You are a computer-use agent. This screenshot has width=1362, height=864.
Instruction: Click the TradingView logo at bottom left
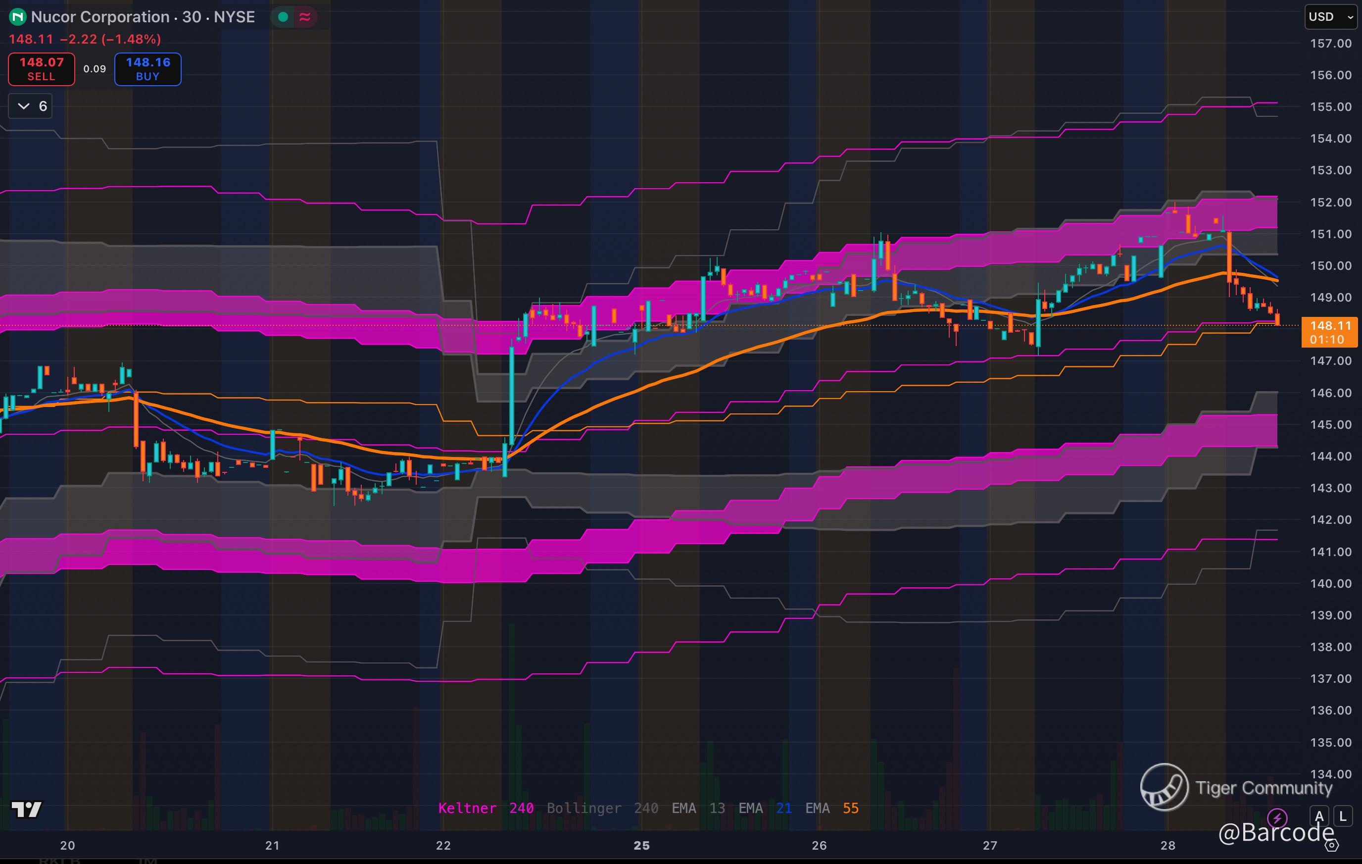(x=27, y=809)
